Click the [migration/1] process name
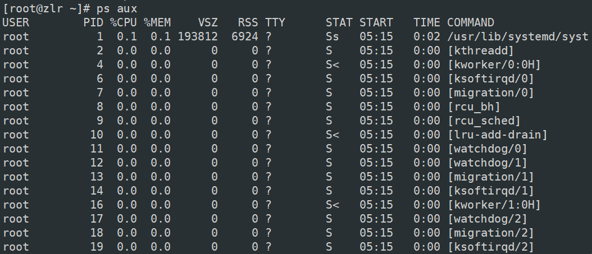Image resolution: width=592 pixels, height=254 pixels. [491, 177]
